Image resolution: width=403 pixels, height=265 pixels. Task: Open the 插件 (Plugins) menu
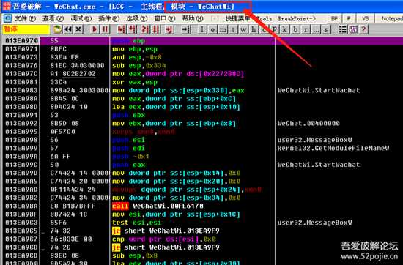click(108, 19)
